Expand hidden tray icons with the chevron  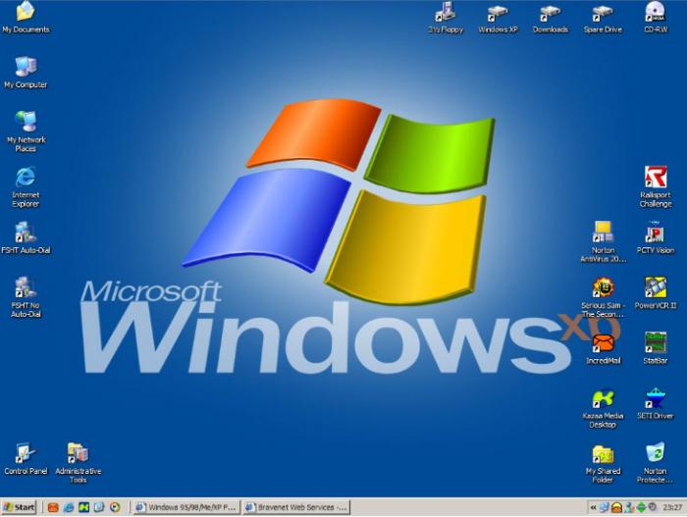click(x=593, y=508)
